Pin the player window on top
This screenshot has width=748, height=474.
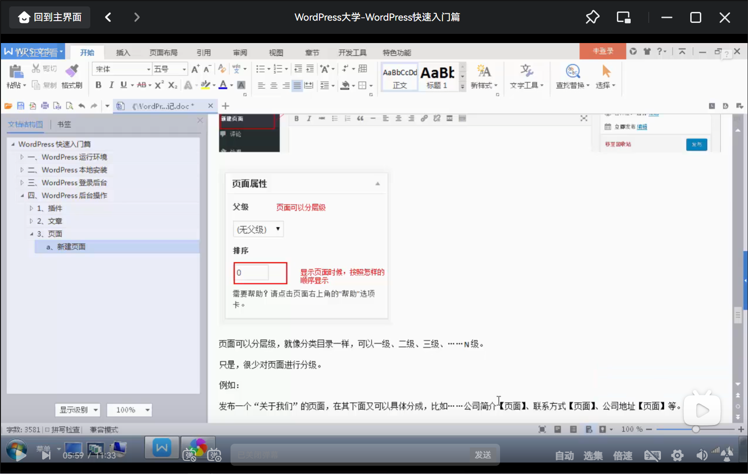coord(592,17)
